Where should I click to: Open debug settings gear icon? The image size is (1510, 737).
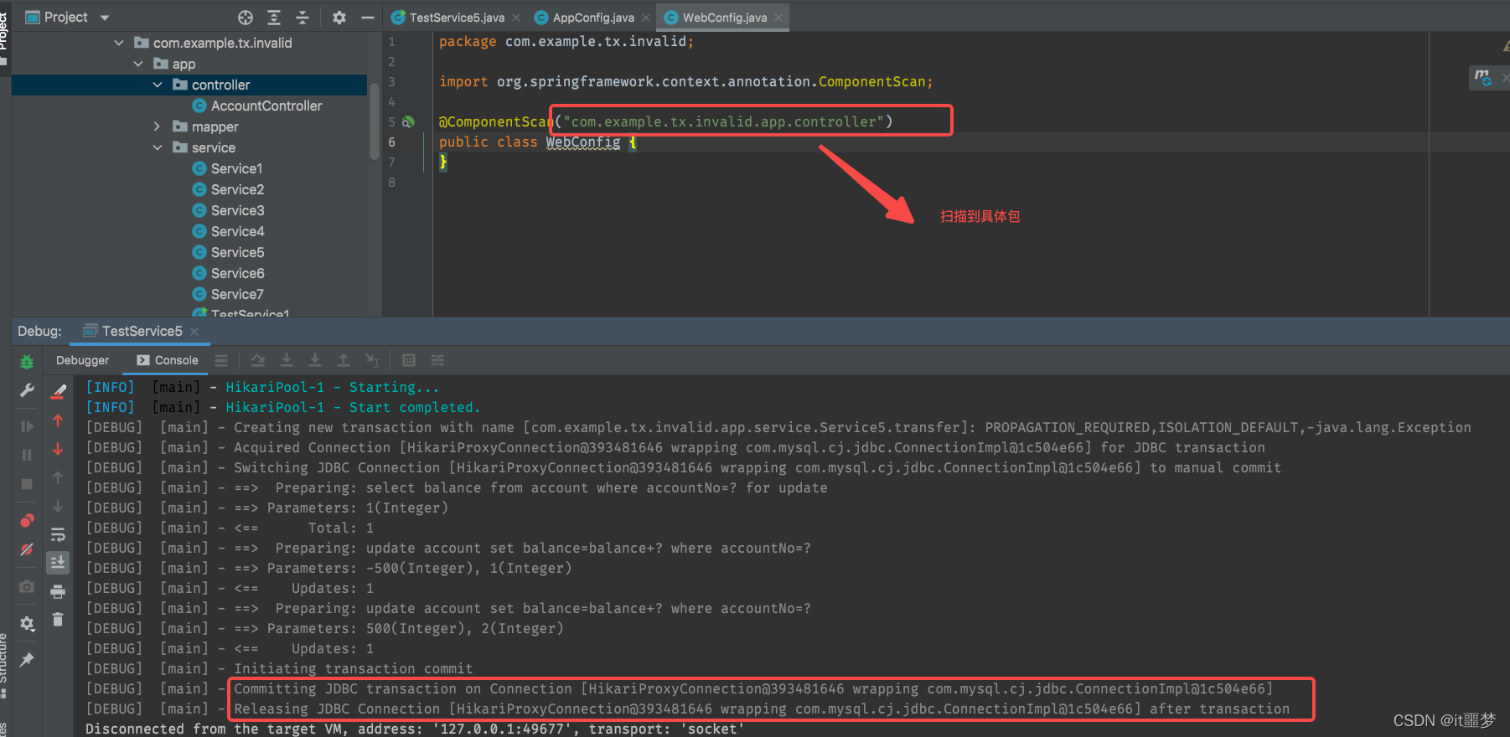point(27,624)
